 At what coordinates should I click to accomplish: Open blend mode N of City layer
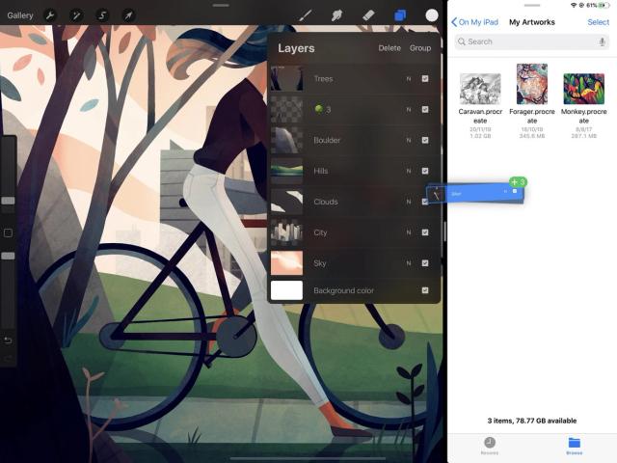point(409,232)
